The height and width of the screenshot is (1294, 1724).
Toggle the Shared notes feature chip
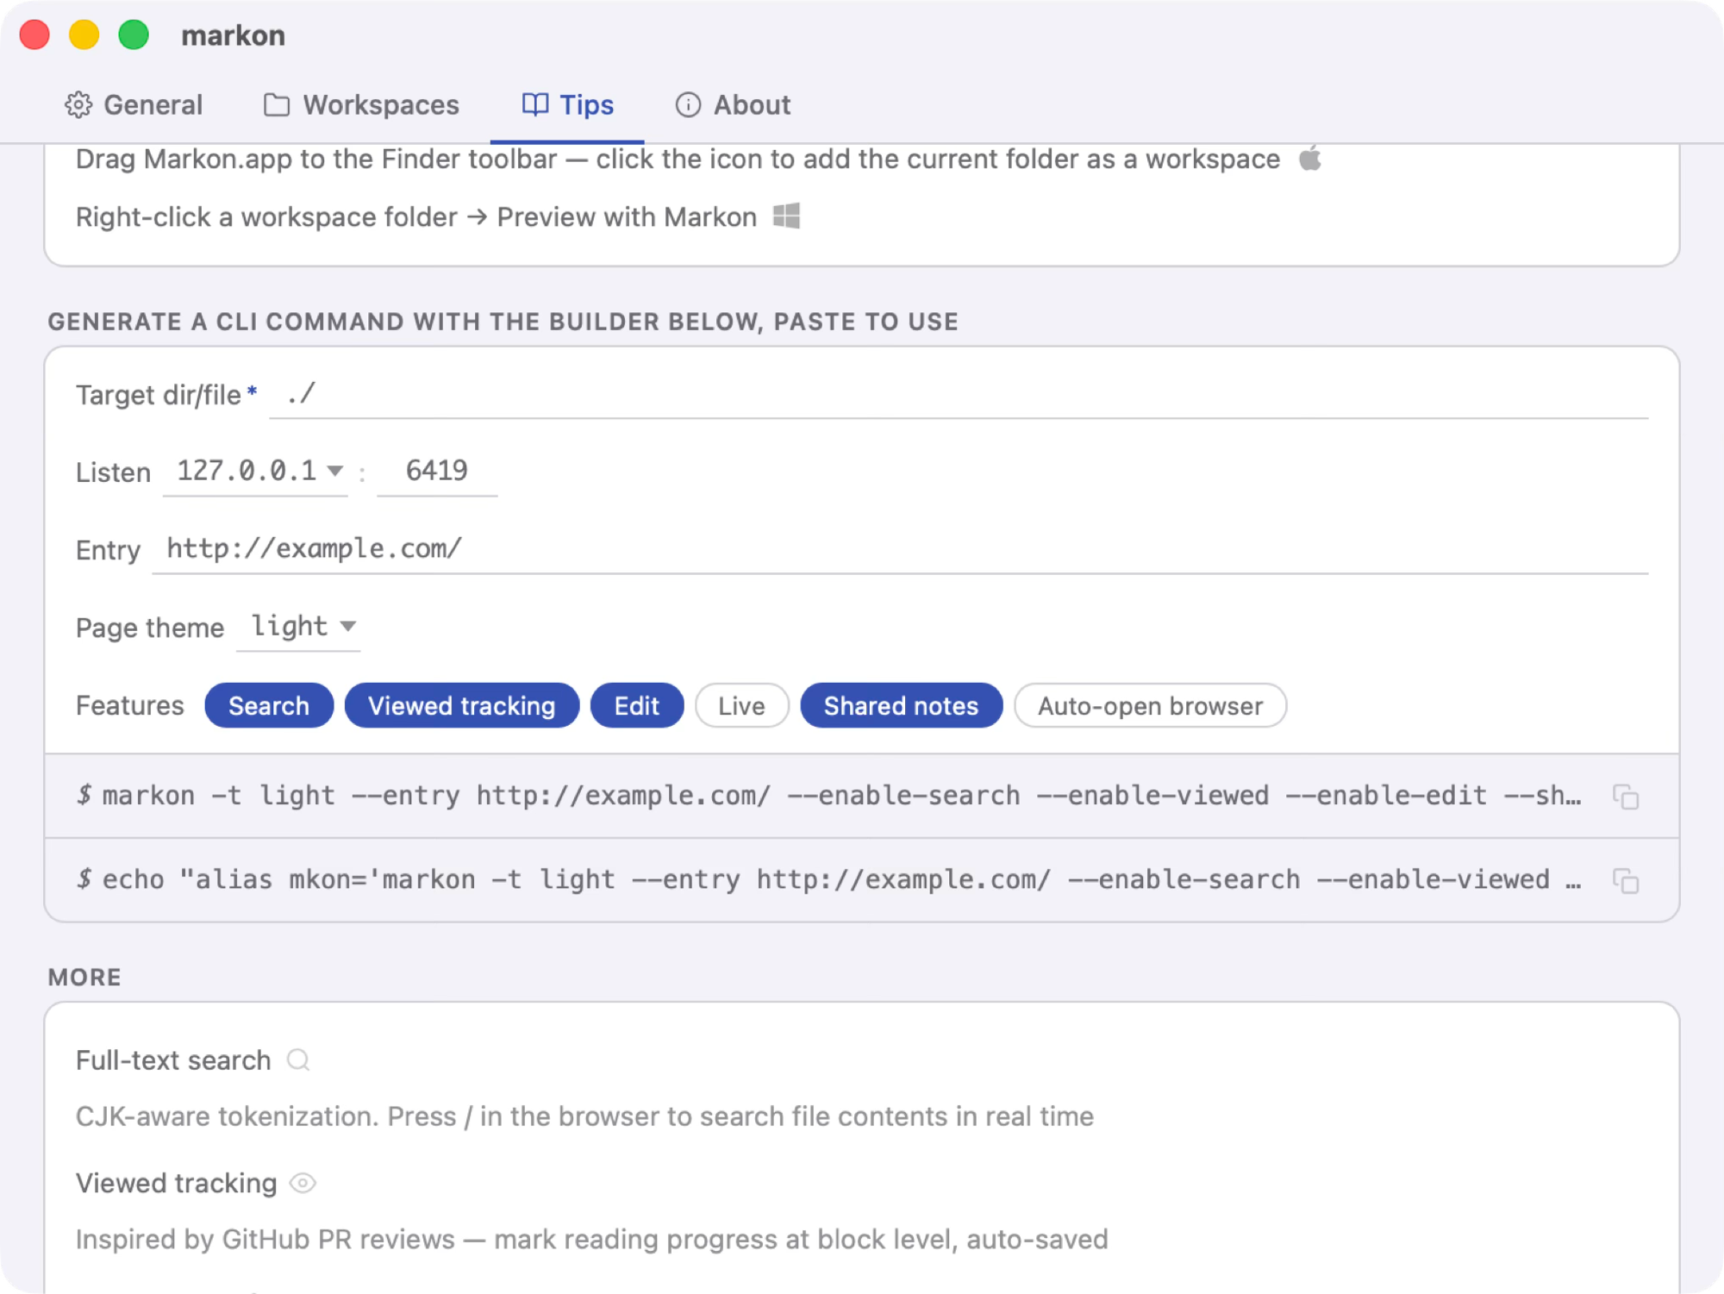pyautogui.click(x=902, y=706)
